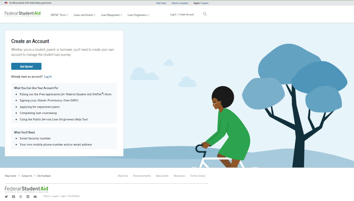
Task: Open the Forms Library footer link
Action: (198, 176)
